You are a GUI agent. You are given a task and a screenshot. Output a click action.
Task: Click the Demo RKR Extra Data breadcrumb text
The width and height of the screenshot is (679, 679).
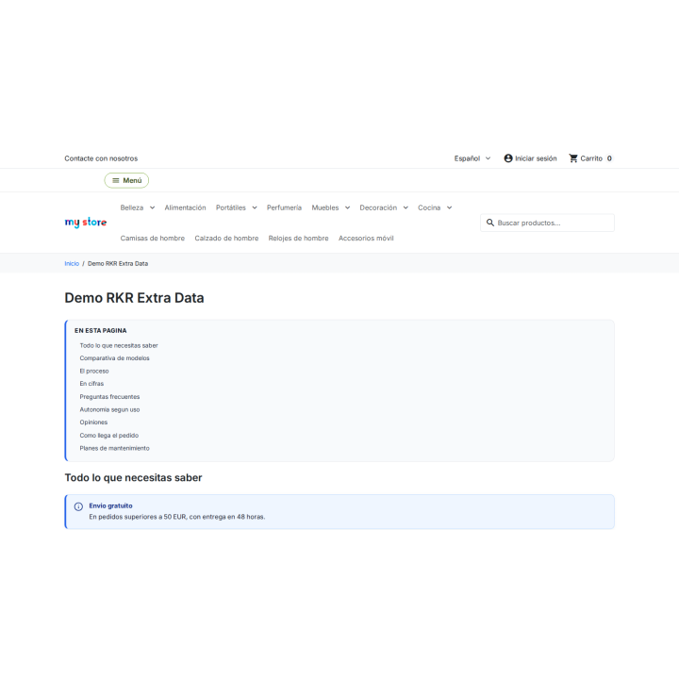coord(118,264)
